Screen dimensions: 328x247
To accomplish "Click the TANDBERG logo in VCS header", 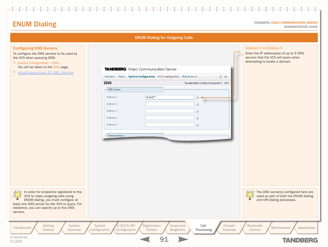I will [115, 69].
